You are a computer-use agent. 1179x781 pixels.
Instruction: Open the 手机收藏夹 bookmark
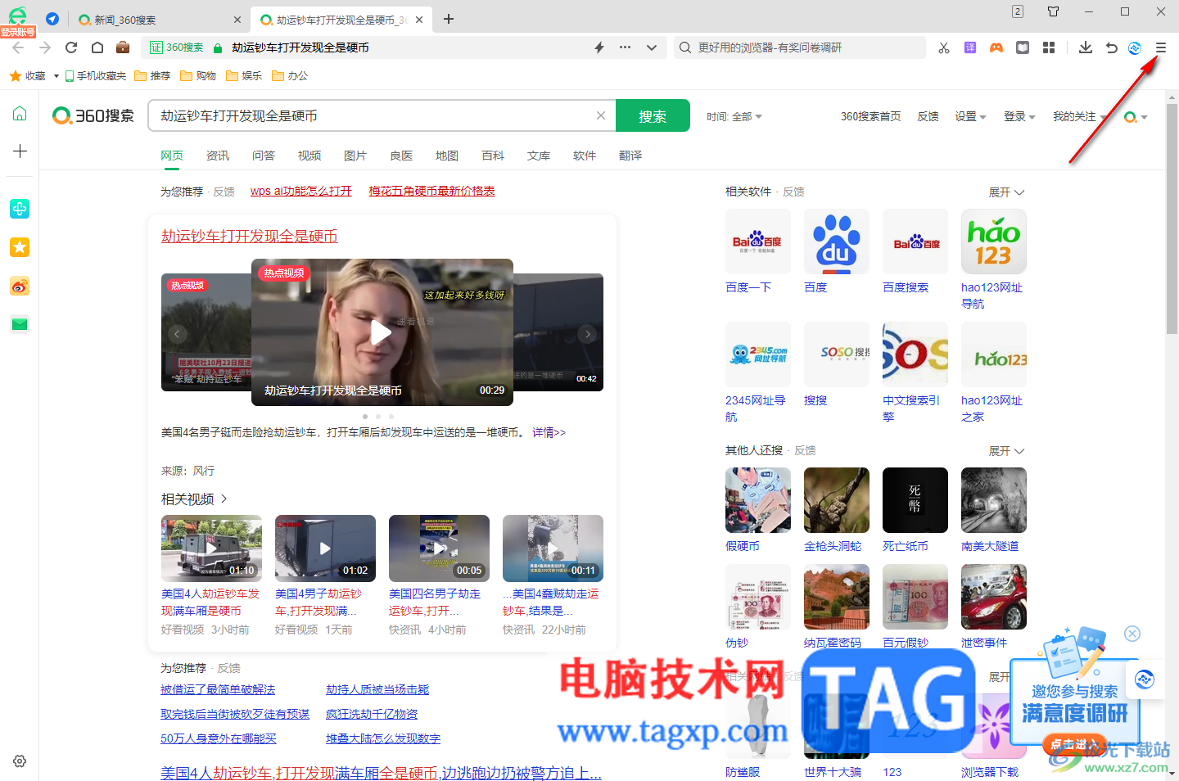click(x=96, y=76)
